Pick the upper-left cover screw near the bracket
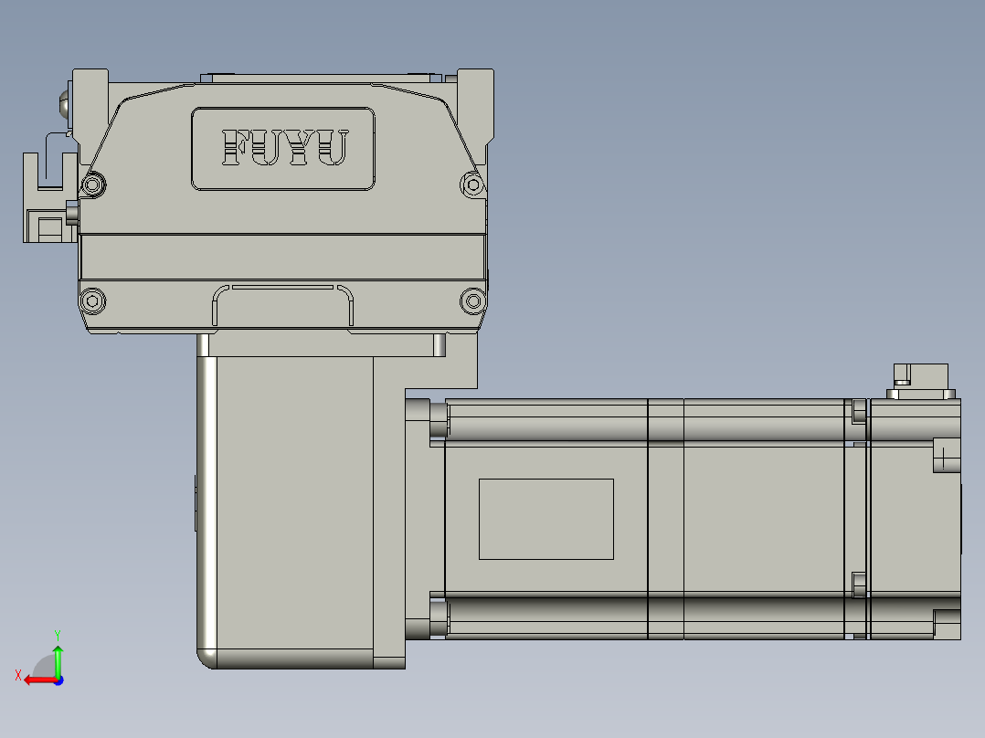The width and height of the screenshot is (985, 738). [x=93, y=184]
